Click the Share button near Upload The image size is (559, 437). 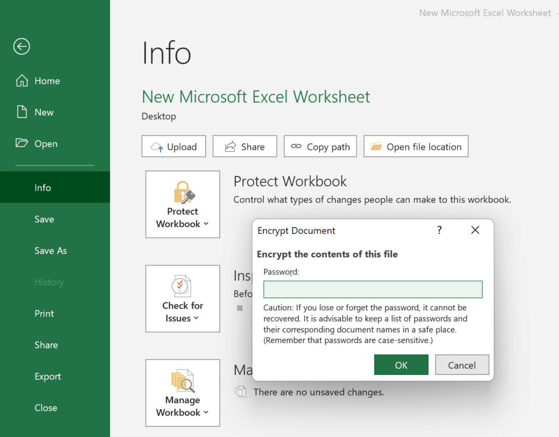pyautogui.click(x=245, y=146)
